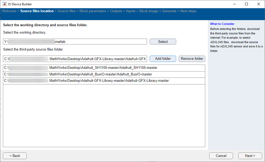265x162 pixels.
Task: Open the Source files step
Action: click(x=66, y=11)
